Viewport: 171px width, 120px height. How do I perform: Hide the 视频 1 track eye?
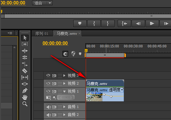tap(48, 91)
